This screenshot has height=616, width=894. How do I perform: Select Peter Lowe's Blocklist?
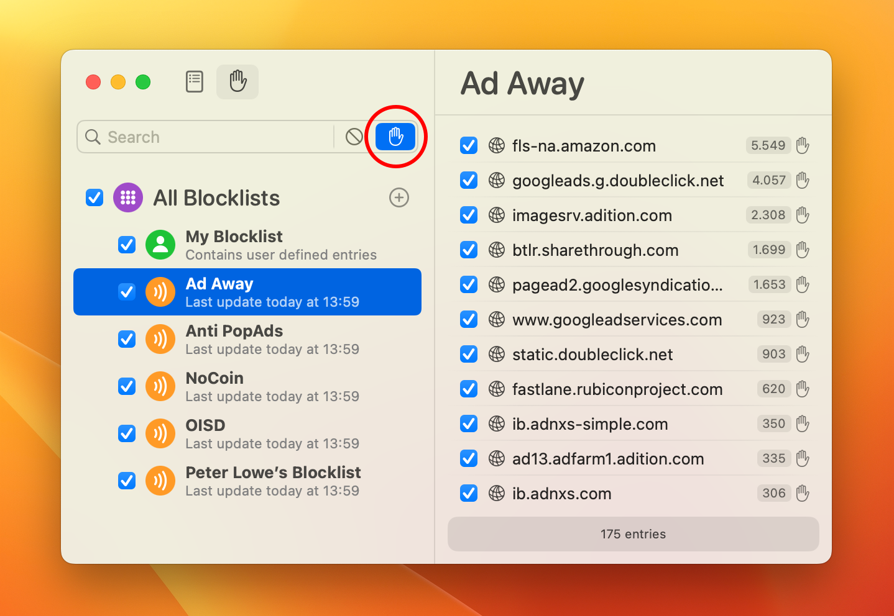[x=247, y=481]
